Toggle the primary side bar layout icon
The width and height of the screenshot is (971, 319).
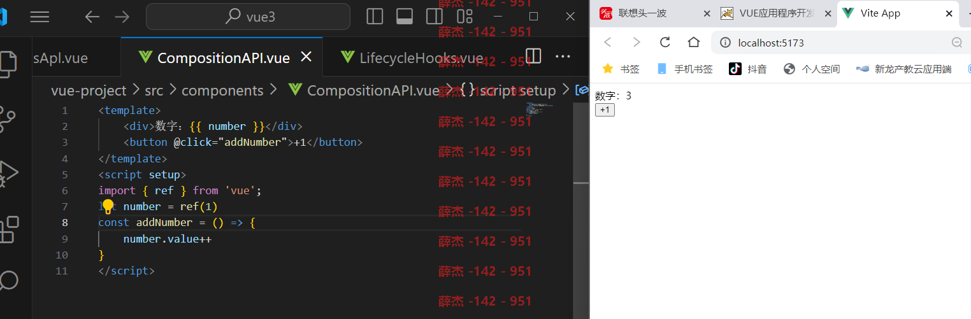click(x=375, y=17)
